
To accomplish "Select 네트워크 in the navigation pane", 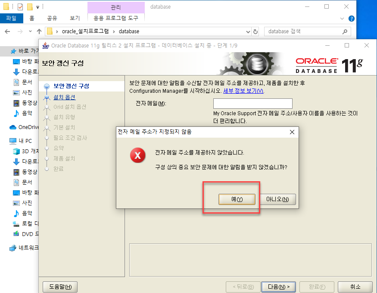I will 24,248.
